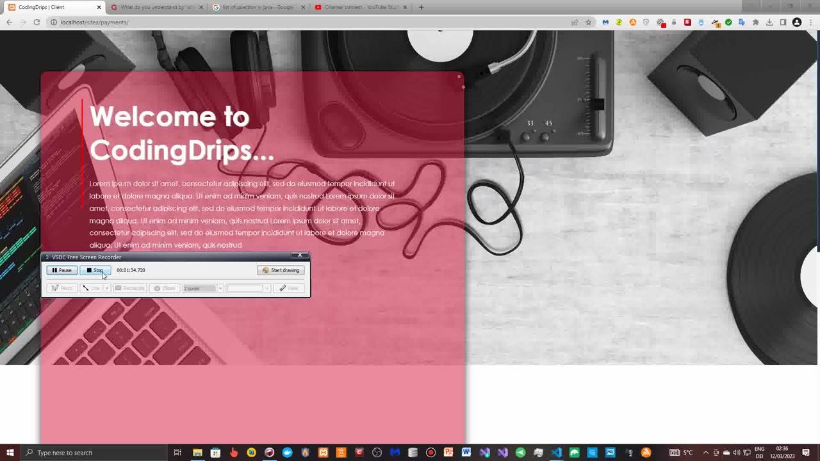The width and height of the screenshot is (820, 461).
Task: Open the orange Avast extension icon
Action: (x=633, y=22)
